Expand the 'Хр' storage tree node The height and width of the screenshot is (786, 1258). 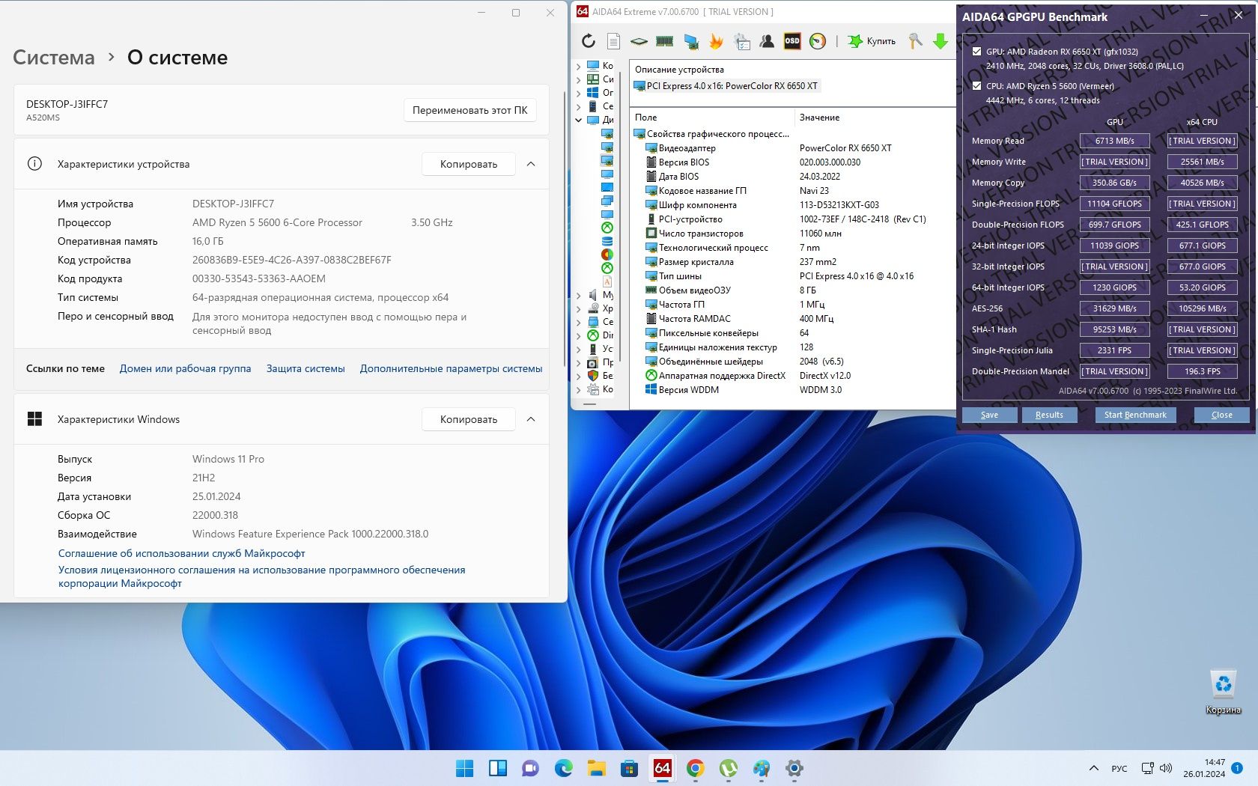(x=578, y=308)
